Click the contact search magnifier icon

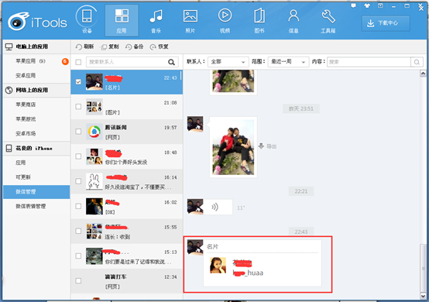[172, 62]
